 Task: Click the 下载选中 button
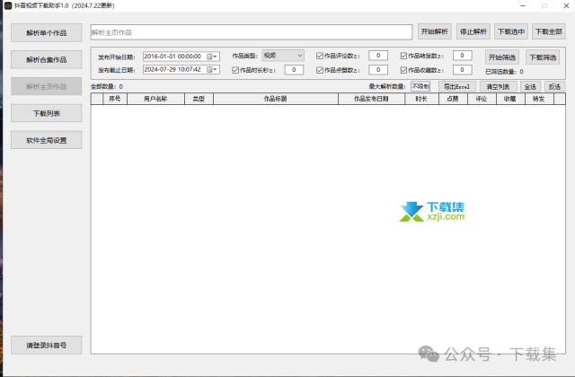[x=511, y=32]
